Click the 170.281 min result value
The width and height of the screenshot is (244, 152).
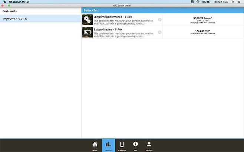pos(202,31)
